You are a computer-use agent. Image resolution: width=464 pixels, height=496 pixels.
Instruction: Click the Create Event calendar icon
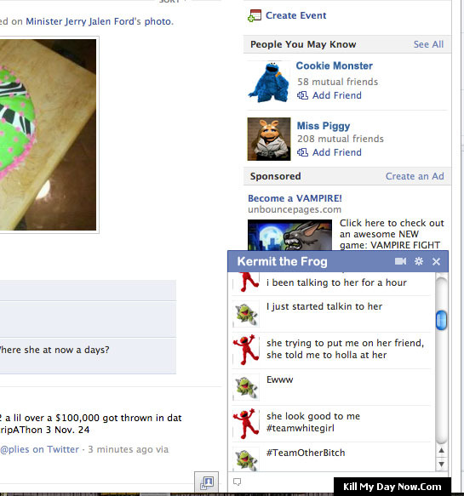coord(255,15)
